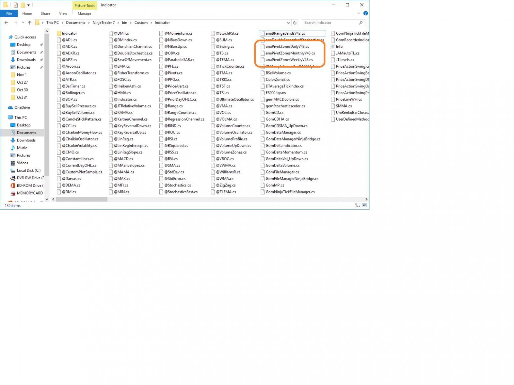Open the Manage ribbon tab
Screen dimensions: 514x385
tap(84, 13)
